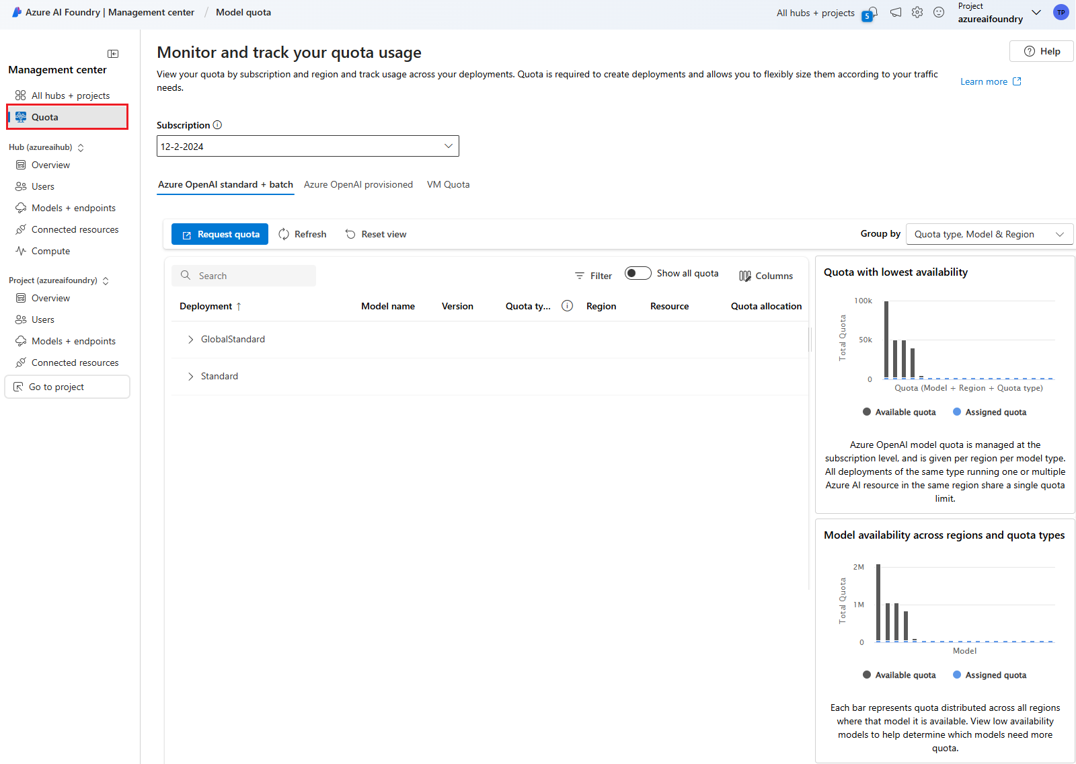The image size is (1076, 764).
Task: Click the Azure AI Foundry logo icon
Action: click(x=17, y=12)
